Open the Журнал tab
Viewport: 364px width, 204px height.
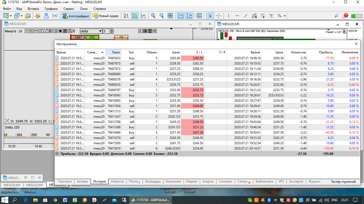coord(314,181)
